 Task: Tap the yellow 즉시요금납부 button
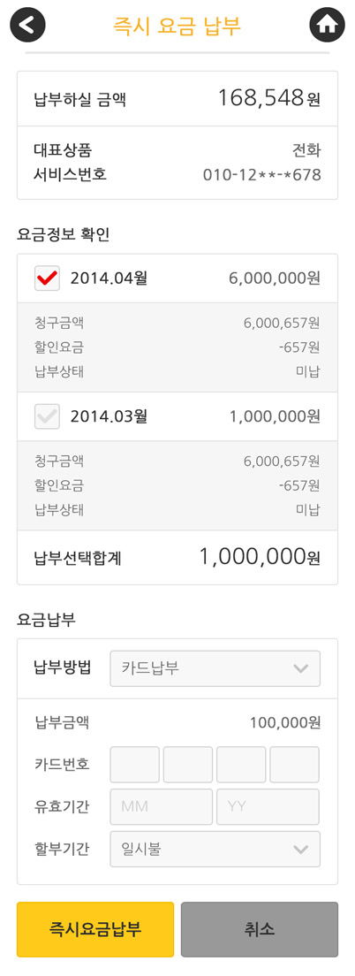[x=95, y=929]
